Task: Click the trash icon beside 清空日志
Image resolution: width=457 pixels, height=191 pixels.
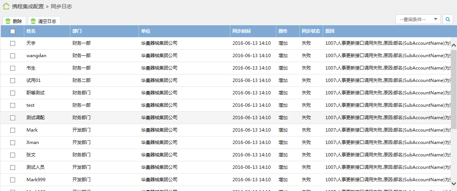Action: pyautogui.click(x=33, y=21)
